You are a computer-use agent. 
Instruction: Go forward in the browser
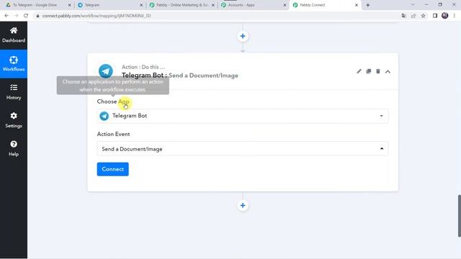pyautogui.click(x=16, y=16)
